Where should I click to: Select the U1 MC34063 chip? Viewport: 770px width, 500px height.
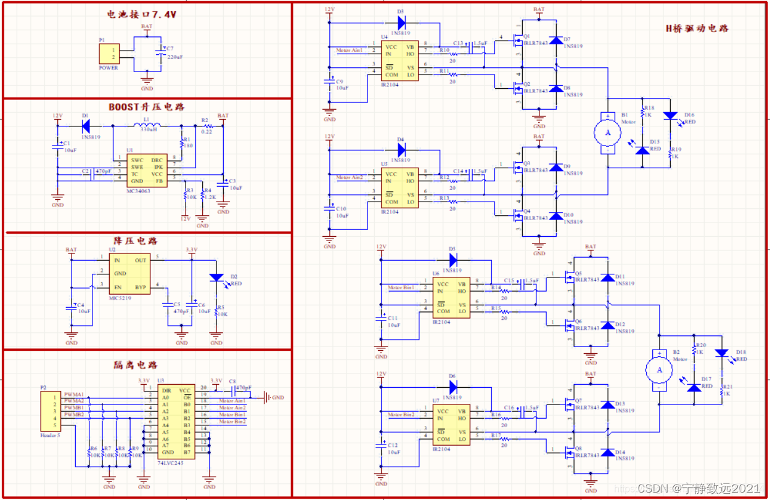tap(147, 170)
